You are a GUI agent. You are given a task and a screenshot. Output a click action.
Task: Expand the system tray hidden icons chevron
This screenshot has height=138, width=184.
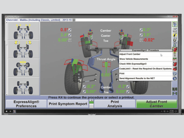tap(161, 111)
